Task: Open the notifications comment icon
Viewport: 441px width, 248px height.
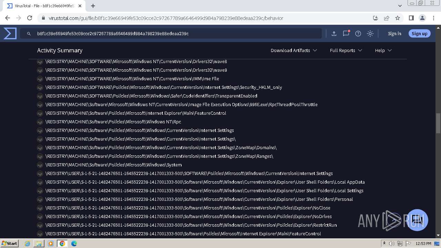Action: coord(346,33)
